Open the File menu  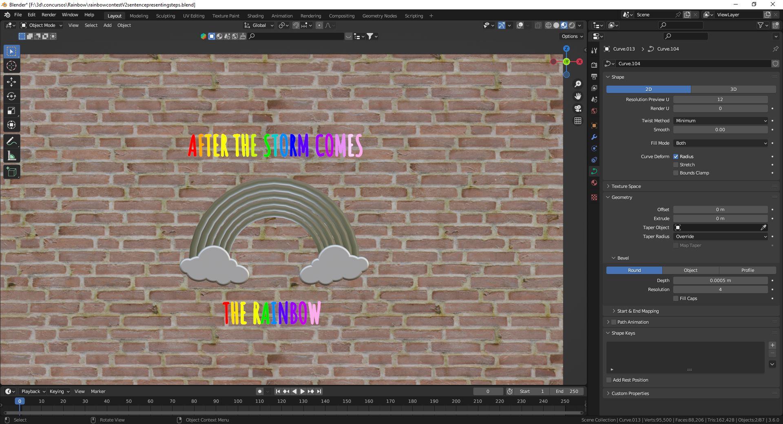tap(18, 15)
